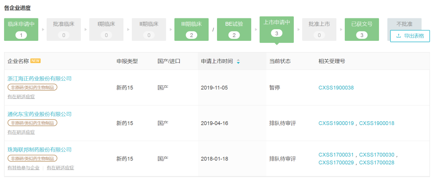
Task: Click 非原研/类似药生物制品 tag for 通化东宝
Action: 33,123
